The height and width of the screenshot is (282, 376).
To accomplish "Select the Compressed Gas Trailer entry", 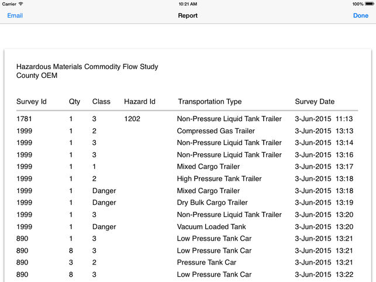I will [x=216, y=131].
